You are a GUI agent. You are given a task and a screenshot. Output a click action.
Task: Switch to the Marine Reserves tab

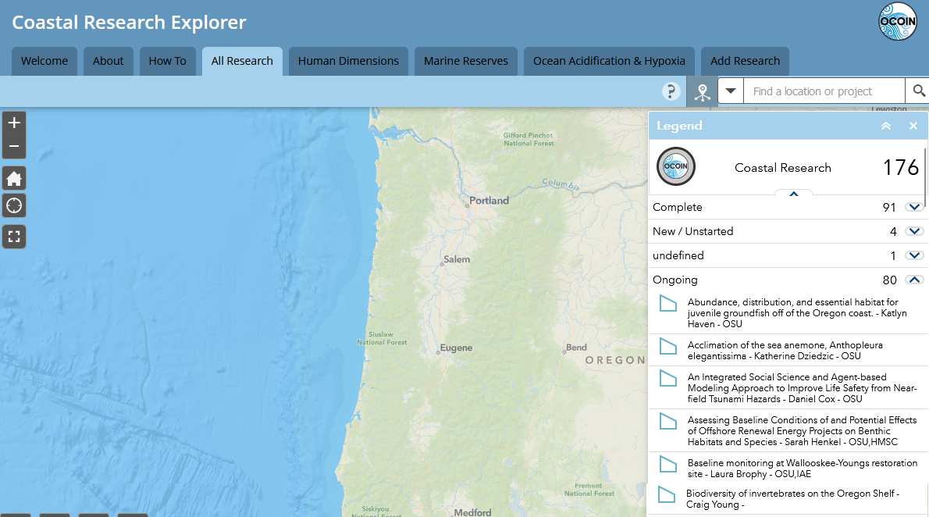point(465,61)
